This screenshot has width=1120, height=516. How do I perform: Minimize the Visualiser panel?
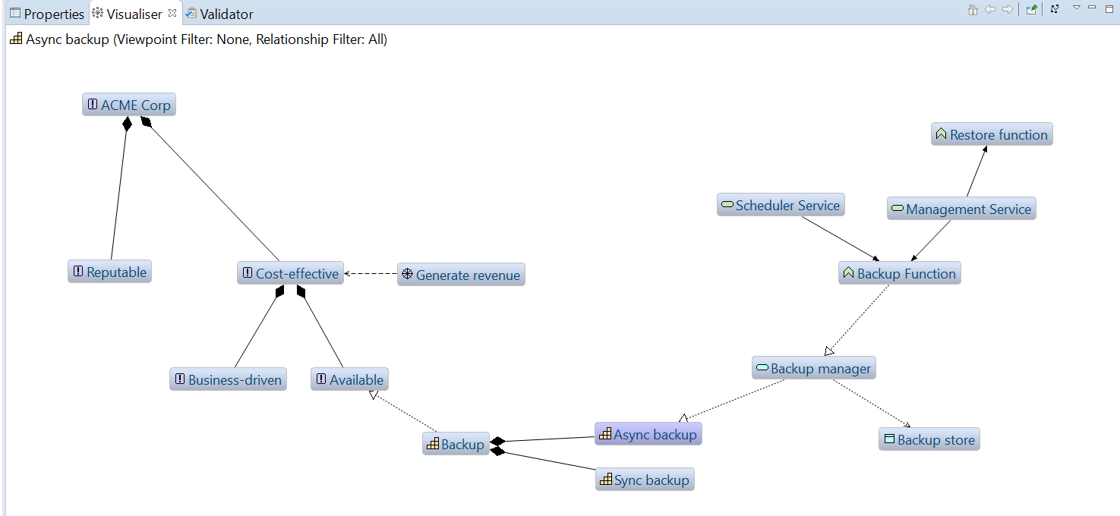pyautogui.click(x=1092, y=8)
